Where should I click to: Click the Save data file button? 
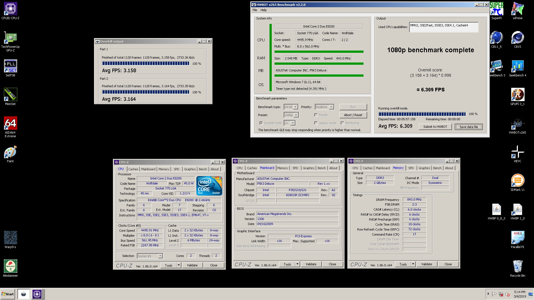[x=469, y=127]
